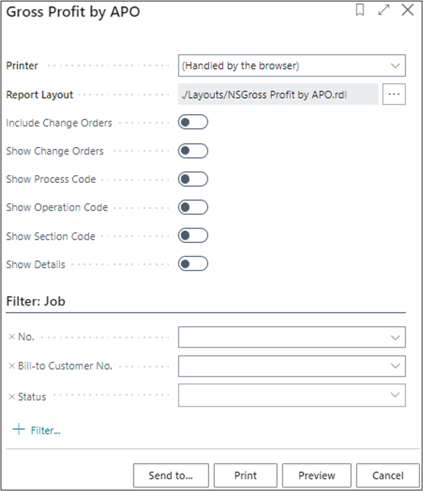
Task: Remove the Status filter using X icon
Action: (x=11, y=397)
